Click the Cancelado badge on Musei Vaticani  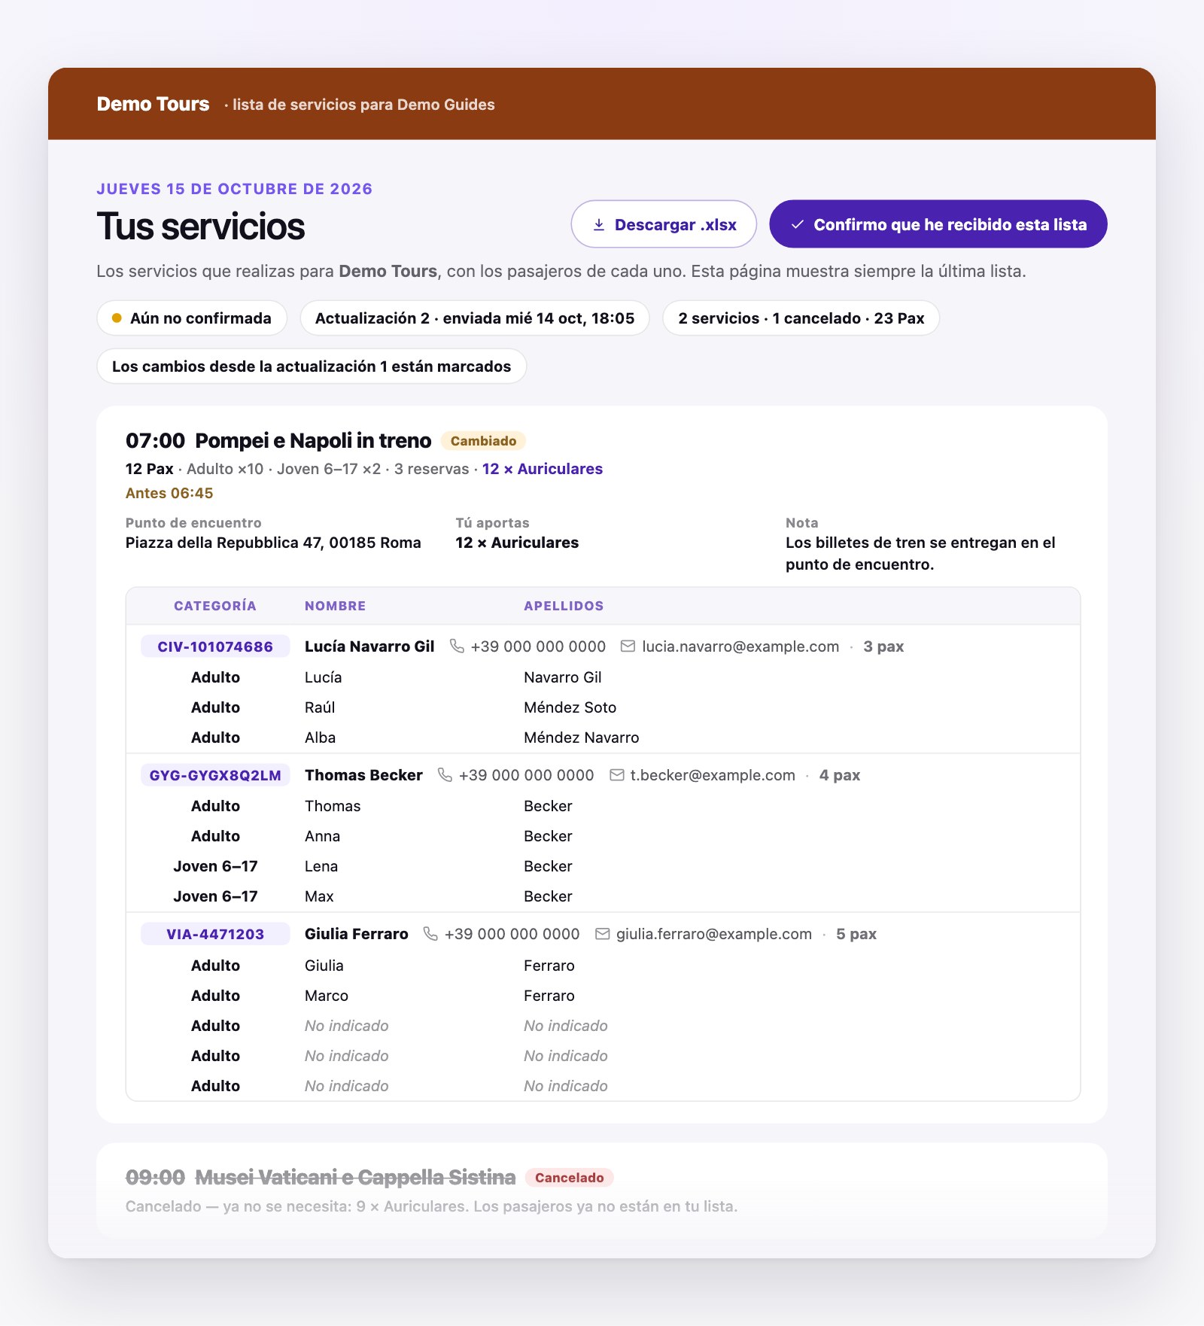[569, 1178]
